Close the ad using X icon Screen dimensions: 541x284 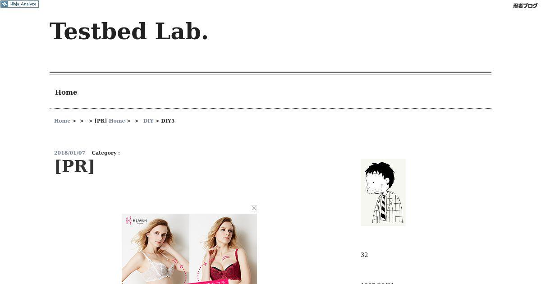pyautogui.click(x=254, y=208)
